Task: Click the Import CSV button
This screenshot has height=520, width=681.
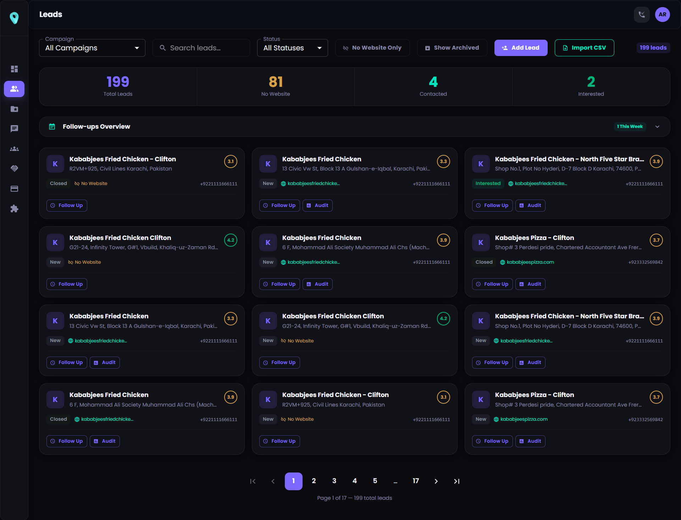Action: point(584,48)
